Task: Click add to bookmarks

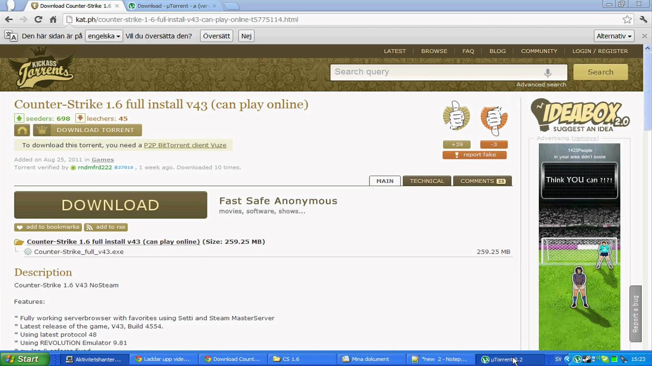Action: coord(48,227)
